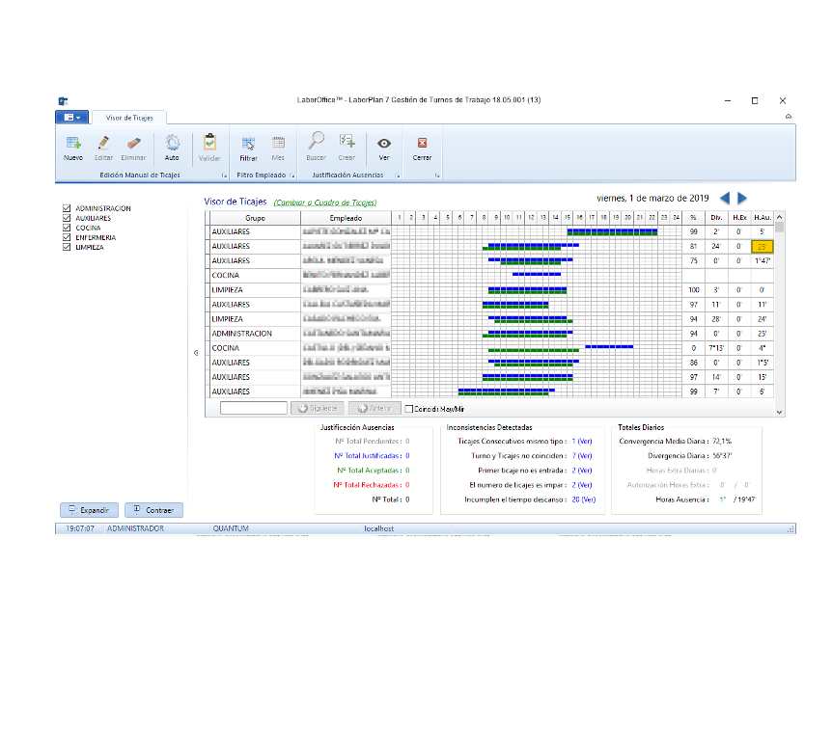832x729 pixels.
Task: Open Ver link for Ticajes Consecutivos mismo tipo
Action: click(x=582, y=441)
